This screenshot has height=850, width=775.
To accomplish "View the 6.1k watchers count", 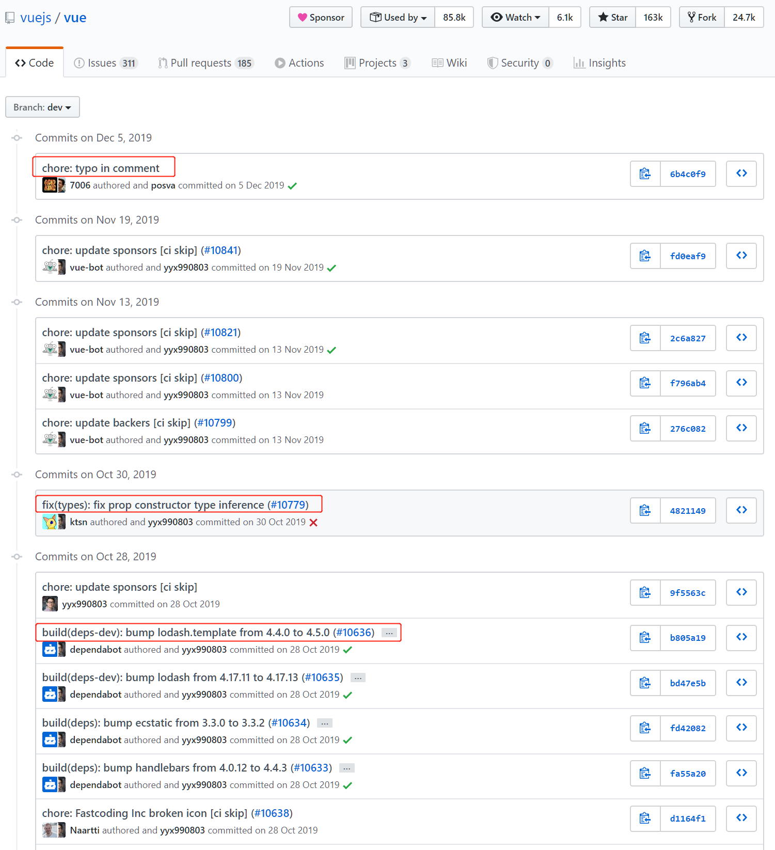I will pyautogui.click(x=565, y=18).
